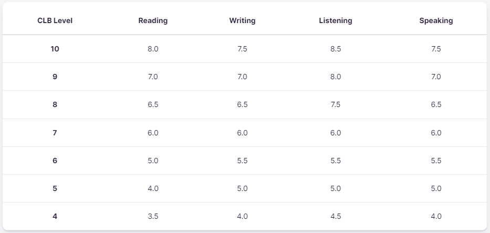The width and height of the screenshot is (490, 233).
Task: Select Reading score 3.5 in CLB 4 row
Action: [x=153, y=216]
